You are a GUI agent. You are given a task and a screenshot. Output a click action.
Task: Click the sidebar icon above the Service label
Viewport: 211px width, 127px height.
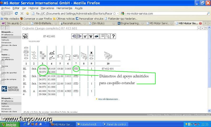3,63
